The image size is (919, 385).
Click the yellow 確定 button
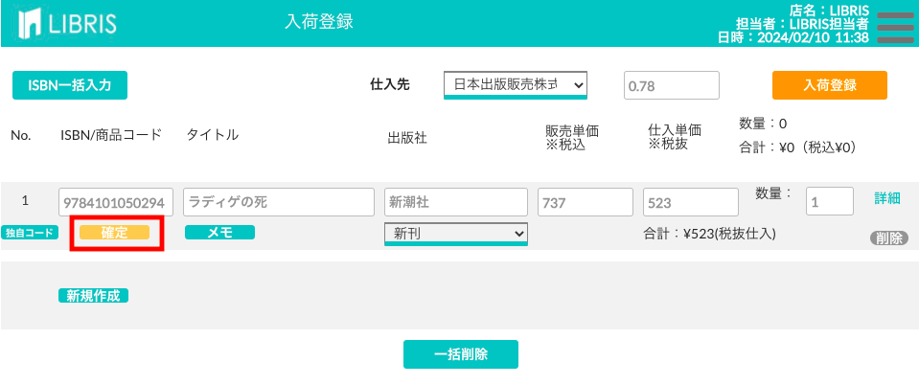coord(114,232)
